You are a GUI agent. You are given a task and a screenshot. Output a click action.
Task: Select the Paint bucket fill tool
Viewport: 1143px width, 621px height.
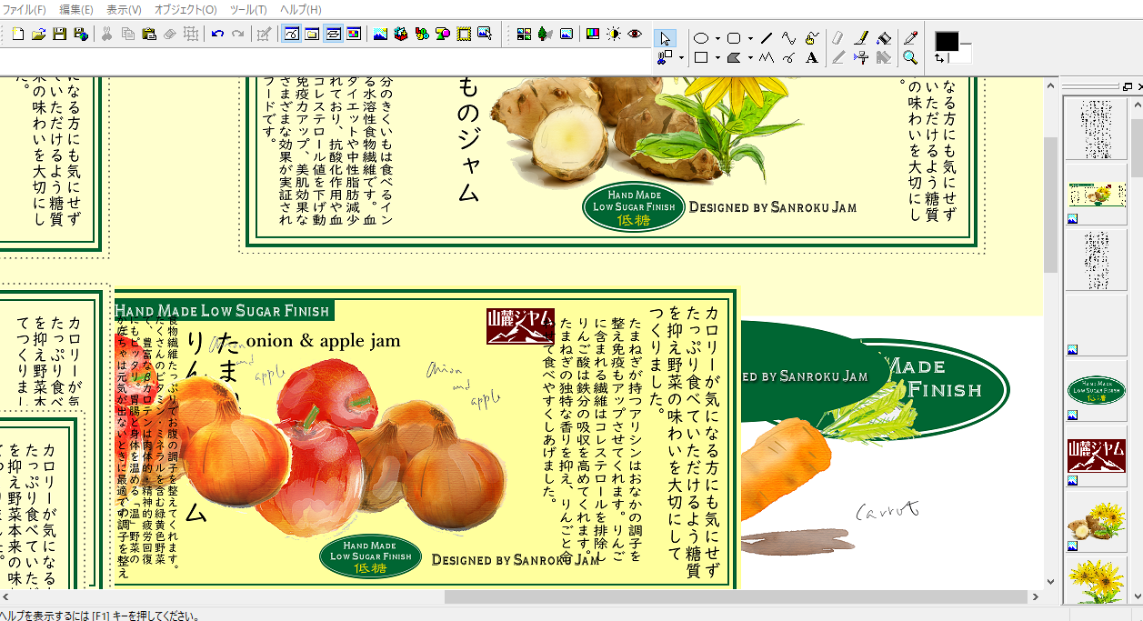(x=882, y=38)
